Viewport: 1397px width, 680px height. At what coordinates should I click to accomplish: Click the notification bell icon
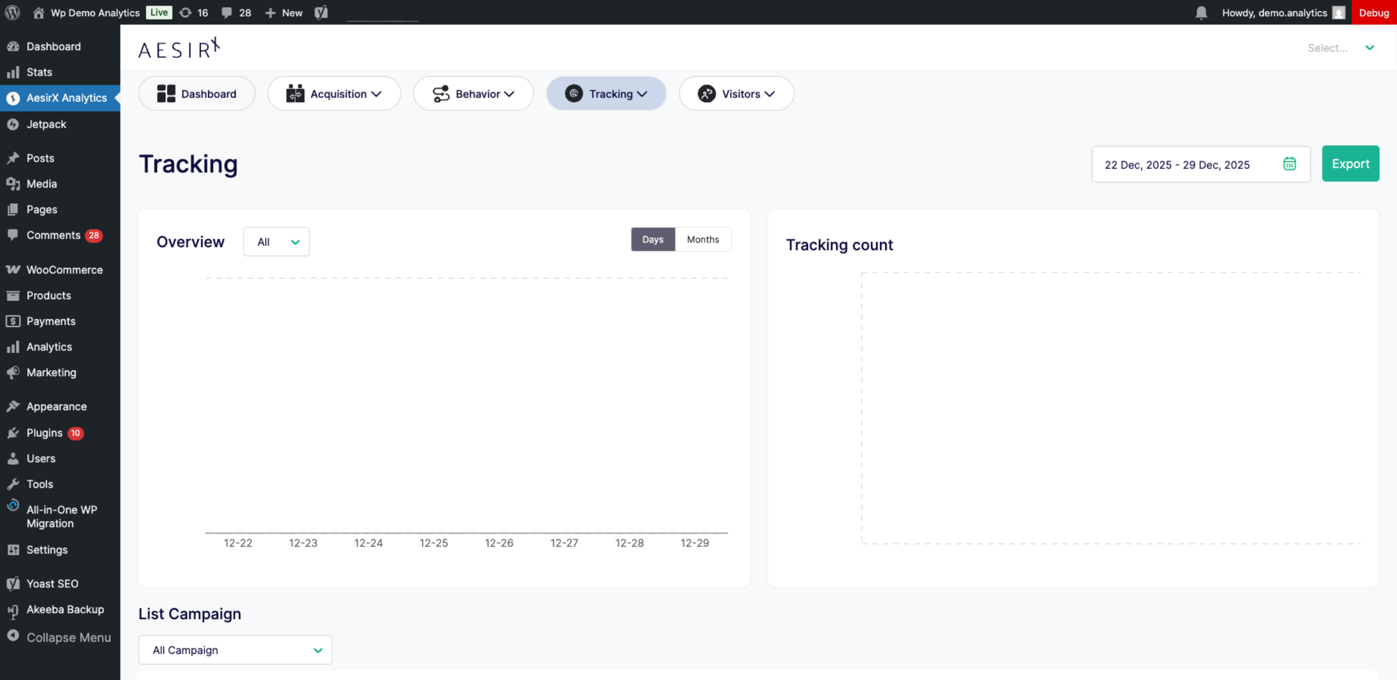click(1201, 13)
